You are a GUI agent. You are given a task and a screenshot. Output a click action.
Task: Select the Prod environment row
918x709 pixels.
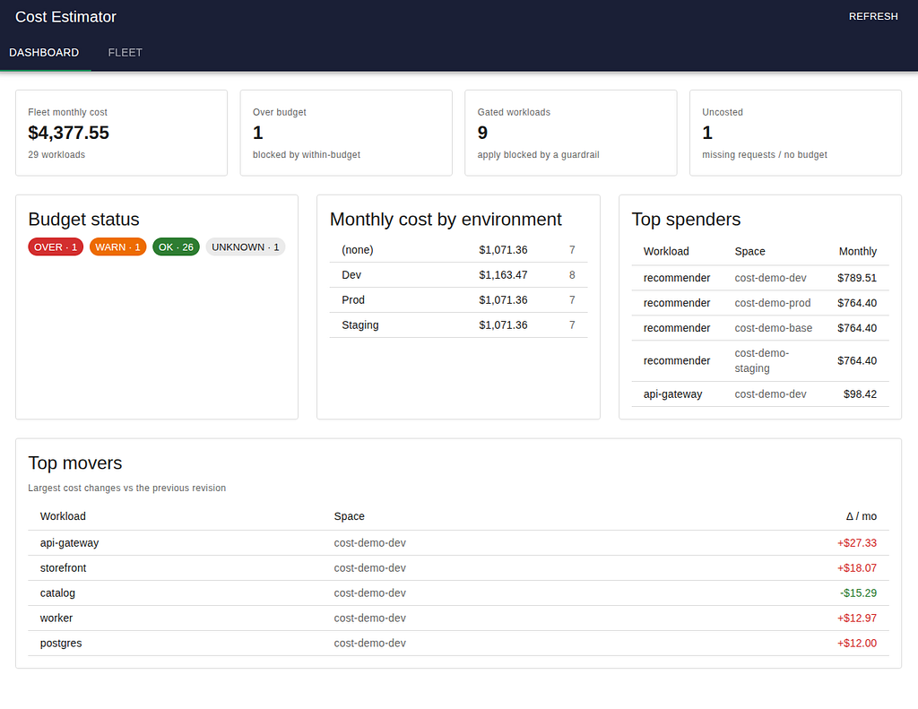(458, 300)
